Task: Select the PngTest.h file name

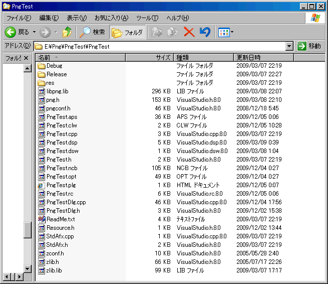Action: (59, 160)
